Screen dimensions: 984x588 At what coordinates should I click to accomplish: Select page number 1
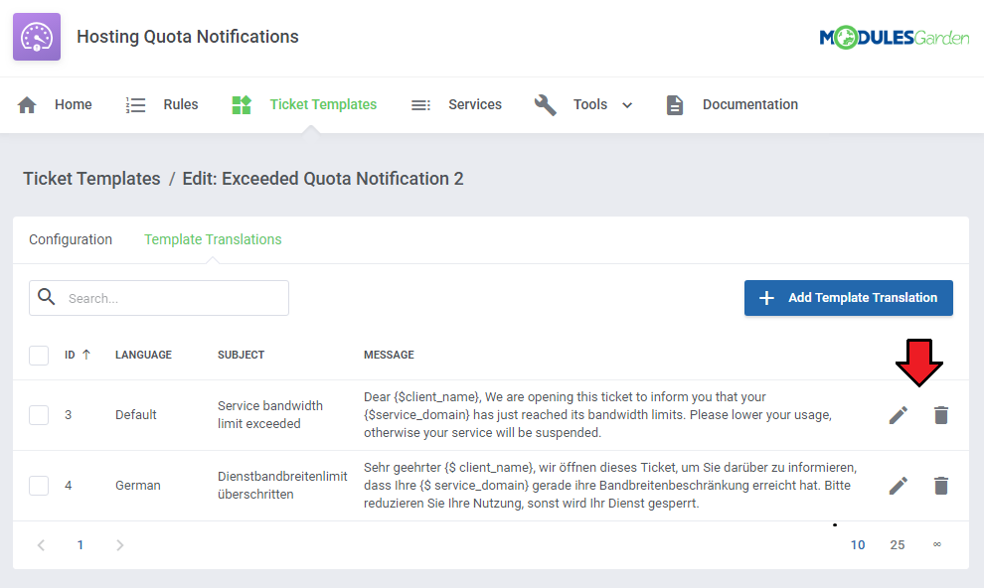[x=81, y=545]
